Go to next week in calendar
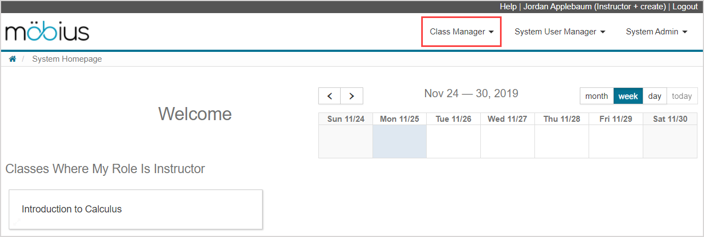The width and height of the screenshot is (704, 237). (x=352, y=96)
